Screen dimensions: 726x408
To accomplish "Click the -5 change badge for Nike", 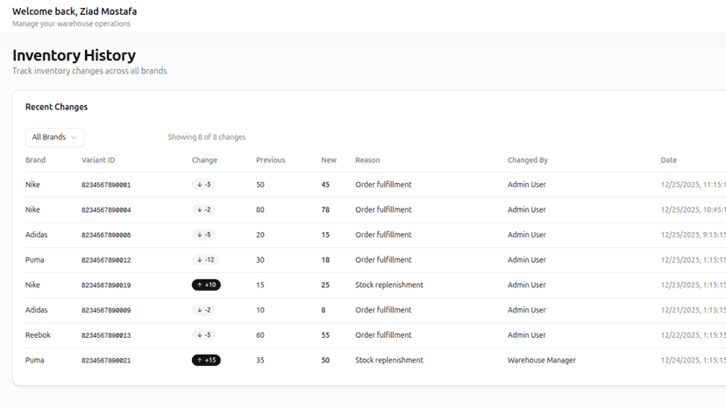I will tap(203, 185).
